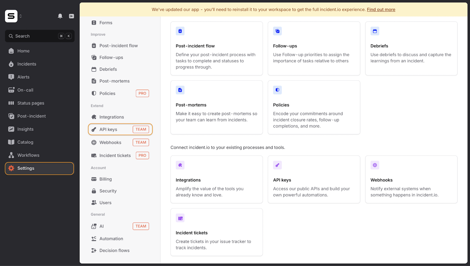The image size is (470, 266).
Task: Click the Policies card shield icon
Action: click(x=277, y=90)
